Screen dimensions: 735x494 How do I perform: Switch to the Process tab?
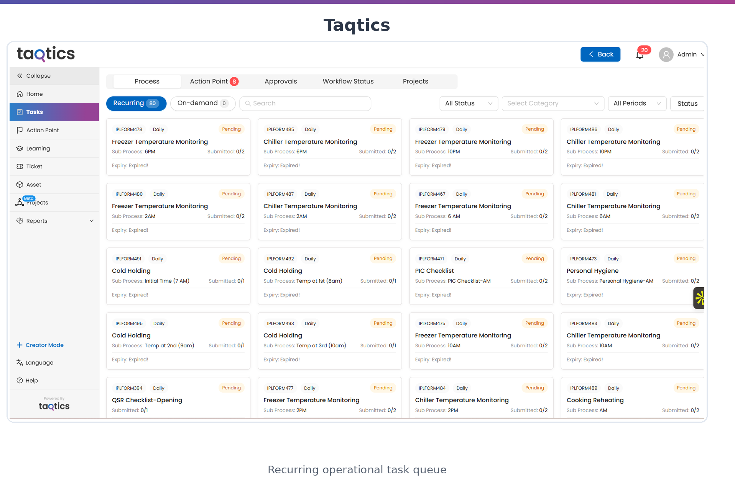coord(147,81)
